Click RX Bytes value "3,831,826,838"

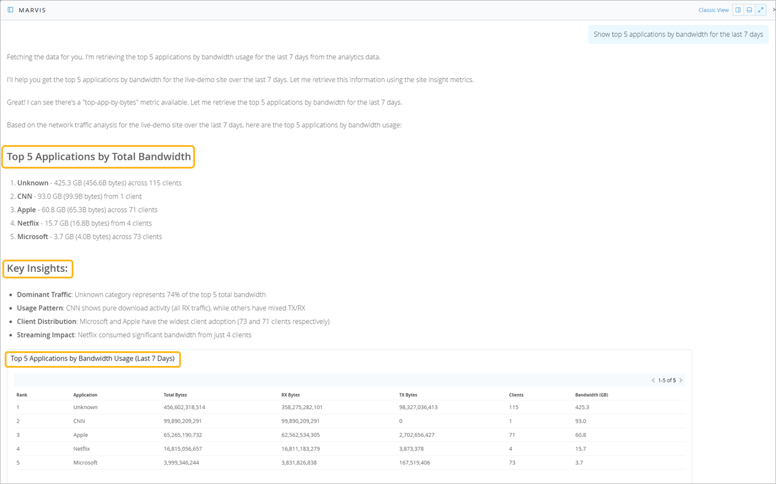click(299, 463)
